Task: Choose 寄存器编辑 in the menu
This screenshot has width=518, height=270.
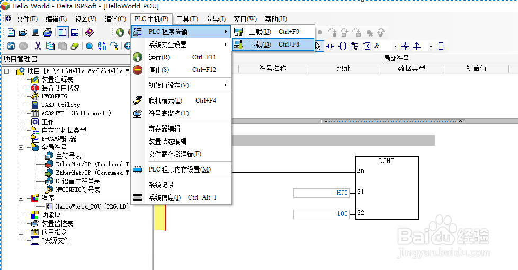Action: [x=181, y=129]
